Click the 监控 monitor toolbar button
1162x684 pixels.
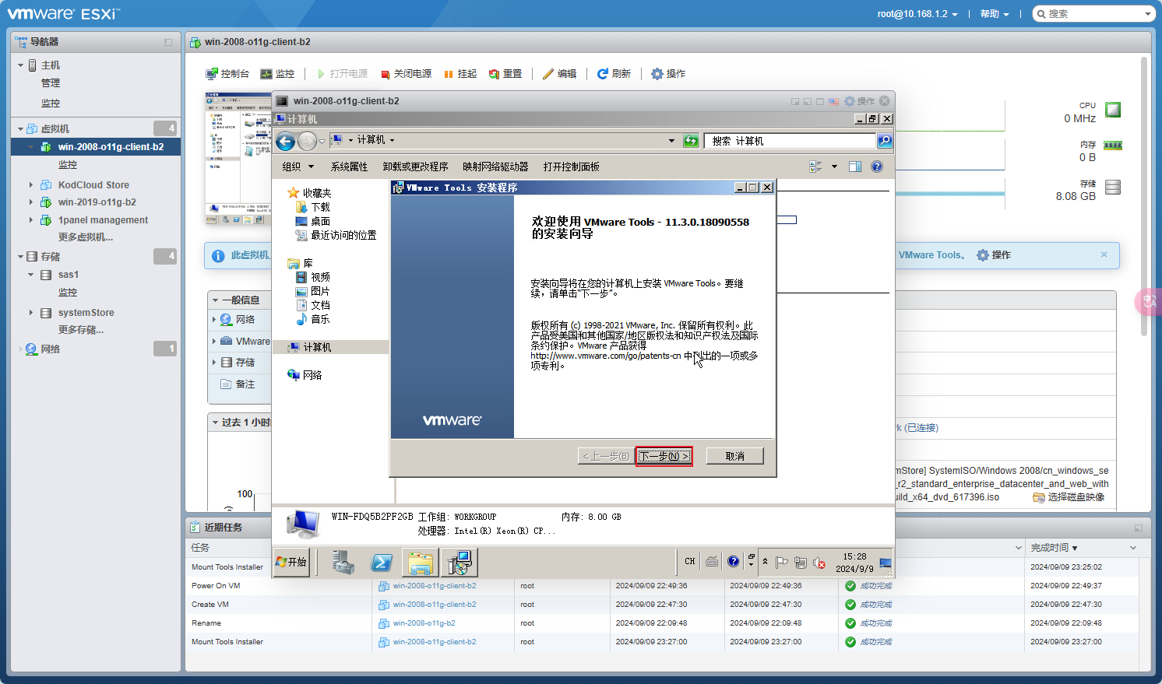click(277, 74)
